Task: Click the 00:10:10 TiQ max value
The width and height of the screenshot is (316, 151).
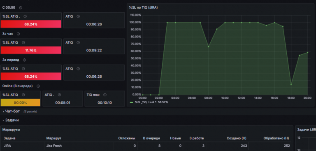Action: click(105, 102)
